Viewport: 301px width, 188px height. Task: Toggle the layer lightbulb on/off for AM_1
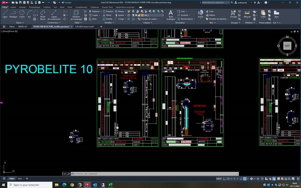(133, 15)
